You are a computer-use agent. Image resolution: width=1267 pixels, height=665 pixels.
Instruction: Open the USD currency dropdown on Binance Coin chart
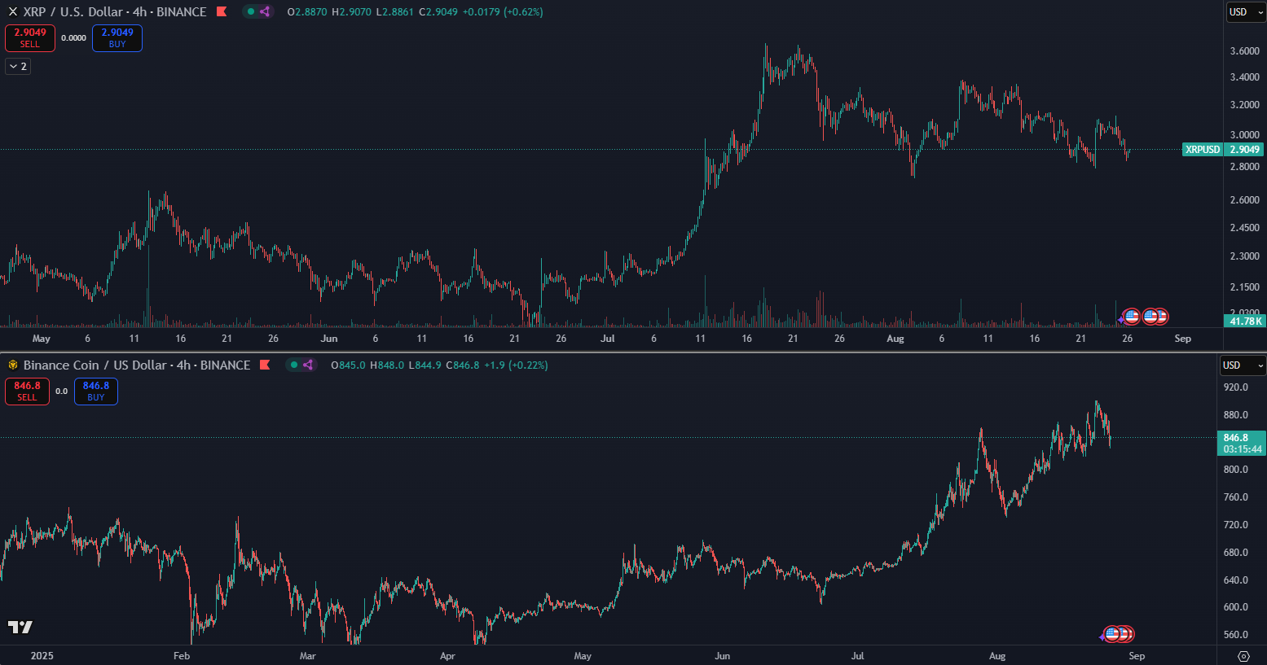(x=1242, y=365)
